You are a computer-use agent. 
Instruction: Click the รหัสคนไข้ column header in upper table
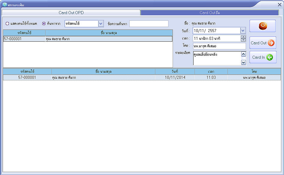pyautogui.click(x=24, y=33)
